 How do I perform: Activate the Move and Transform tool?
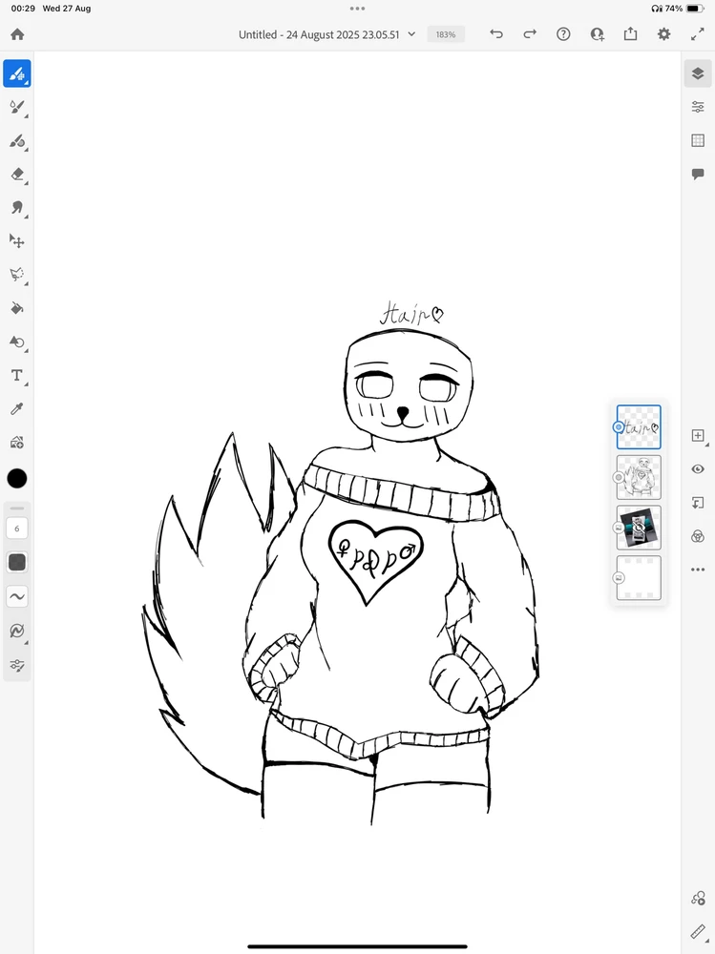click(x=17, y=241)
